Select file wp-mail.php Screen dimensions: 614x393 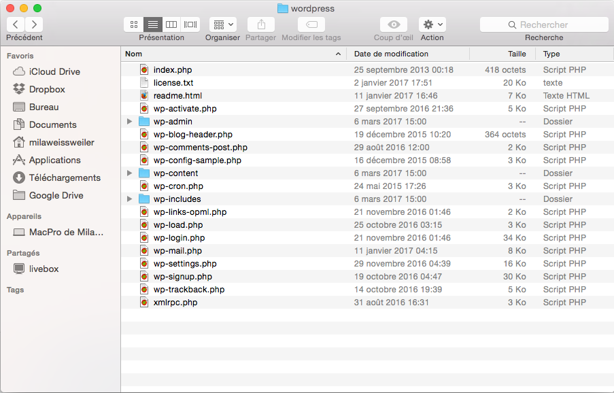pyautogui.click(x=177, y=250)
